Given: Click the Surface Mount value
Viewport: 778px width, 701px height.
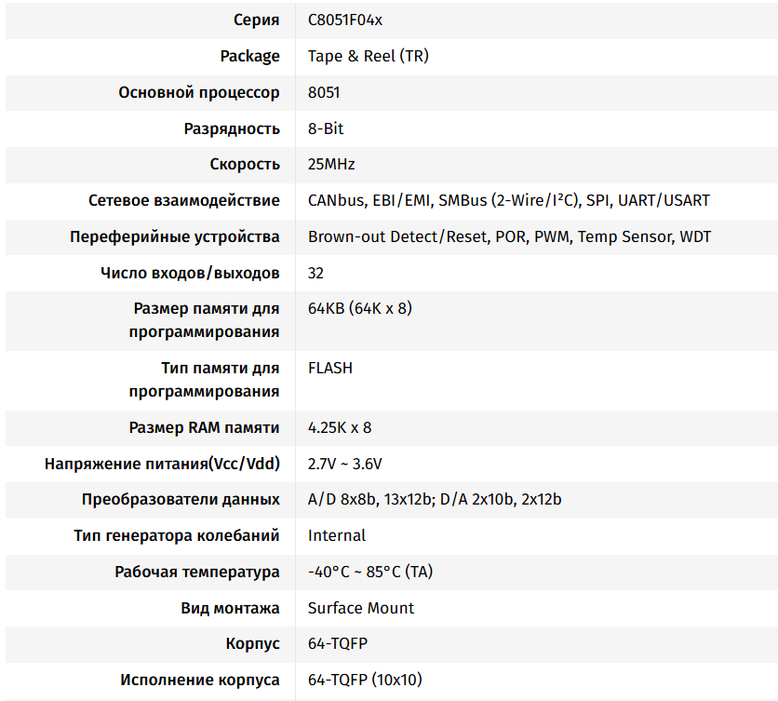Looking at the screenshot, I should coord(361,608).
